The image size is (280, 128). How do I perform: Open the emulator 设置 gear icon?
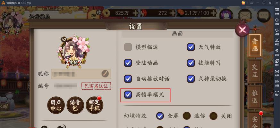pos(277,83)
